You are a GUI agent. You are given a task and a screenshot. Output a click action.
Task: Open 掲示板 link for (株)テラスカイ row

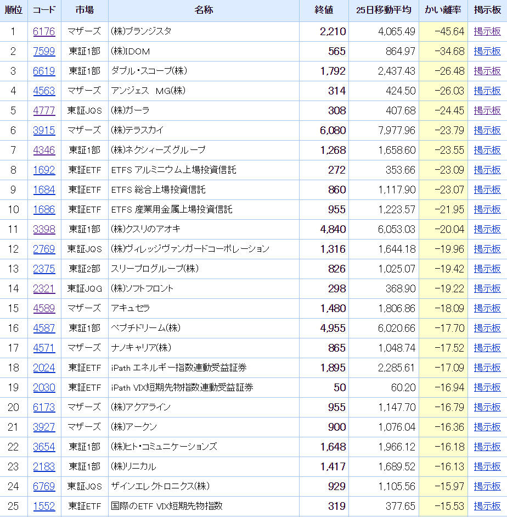point(487,131)
